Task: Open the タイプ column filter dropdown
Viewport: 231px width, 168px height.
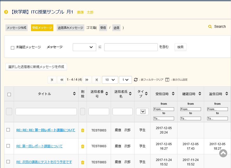Action: (x=143, y=111)
